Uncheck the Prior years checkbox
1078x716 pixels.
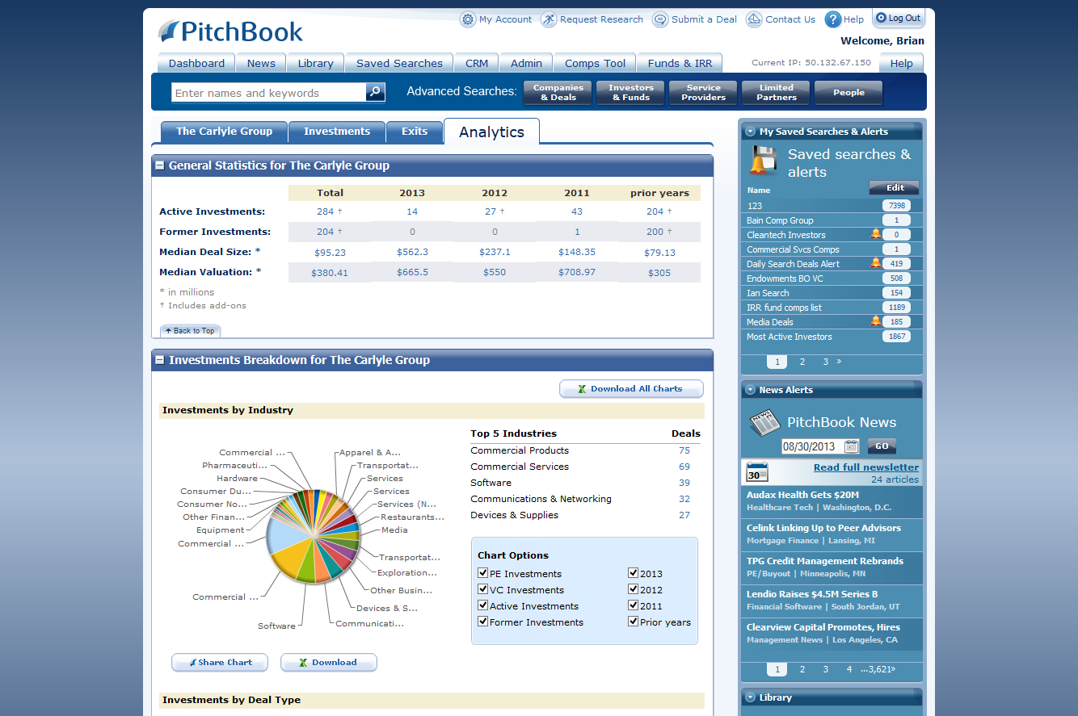[x=634, y=622]
